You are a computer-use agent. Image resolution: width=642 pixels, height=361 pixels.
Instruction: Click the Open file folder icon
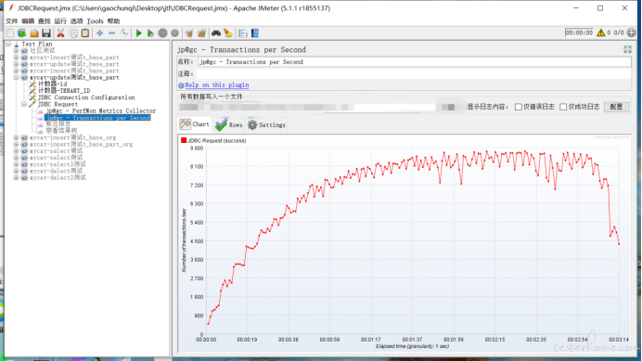pos(34,33)
